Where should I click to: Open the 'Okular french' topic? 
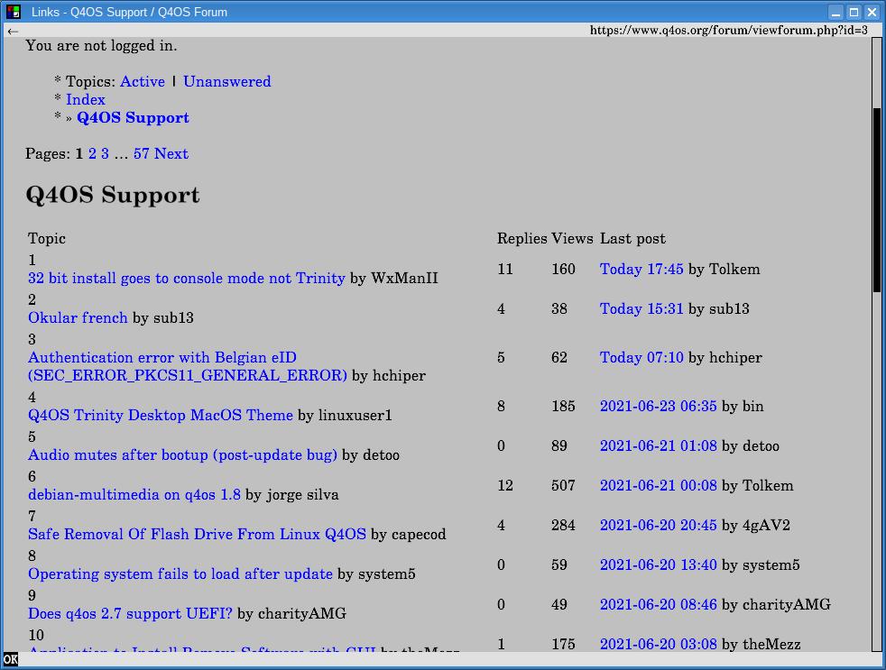(x=78, y=317)
